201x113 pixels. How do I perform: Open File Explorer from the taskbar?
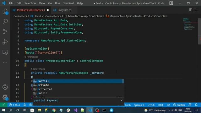point(39,110)
